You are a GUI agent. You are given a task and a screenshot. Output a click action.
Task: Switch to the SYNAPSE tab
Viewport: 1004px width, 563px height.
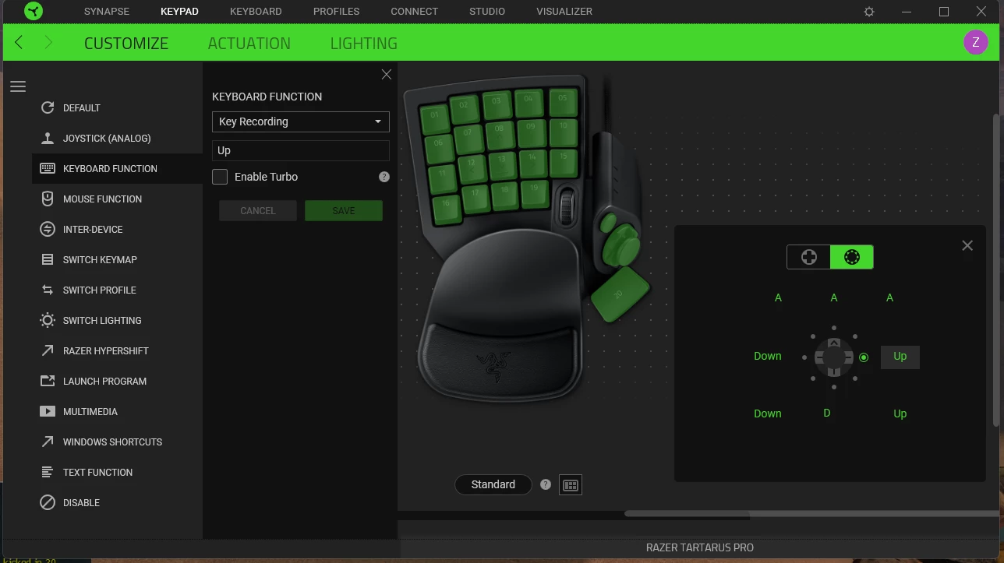click(x=107, y=12)
